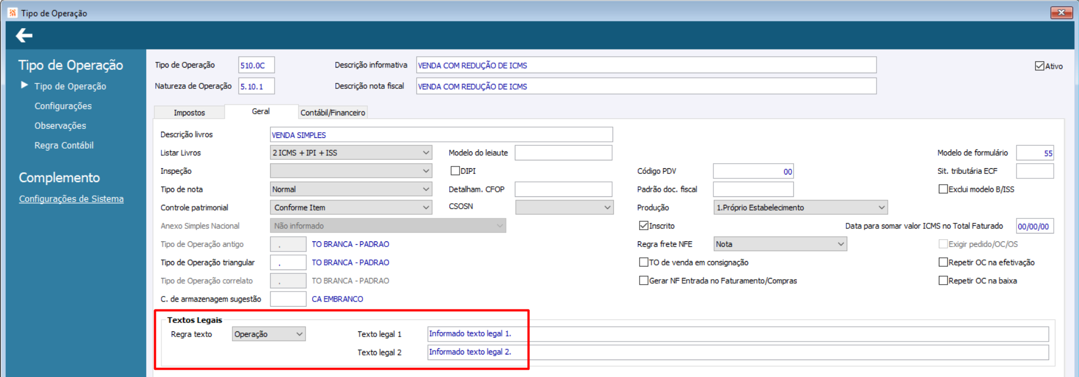Open the Listar Livros dropdown
Viewport: 1079px width, 377px height.
351,152
